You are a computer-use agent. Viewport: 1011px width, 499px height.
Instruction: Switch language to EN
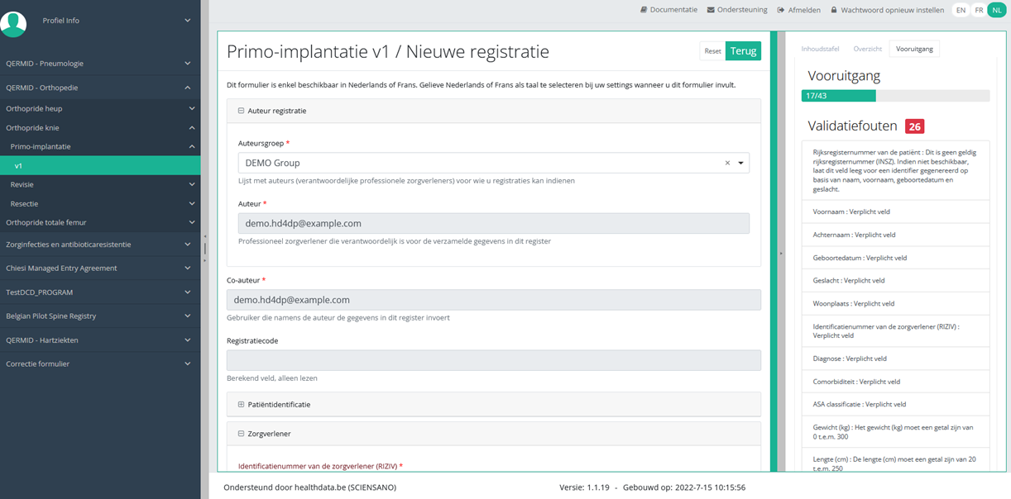click(961, 10)
